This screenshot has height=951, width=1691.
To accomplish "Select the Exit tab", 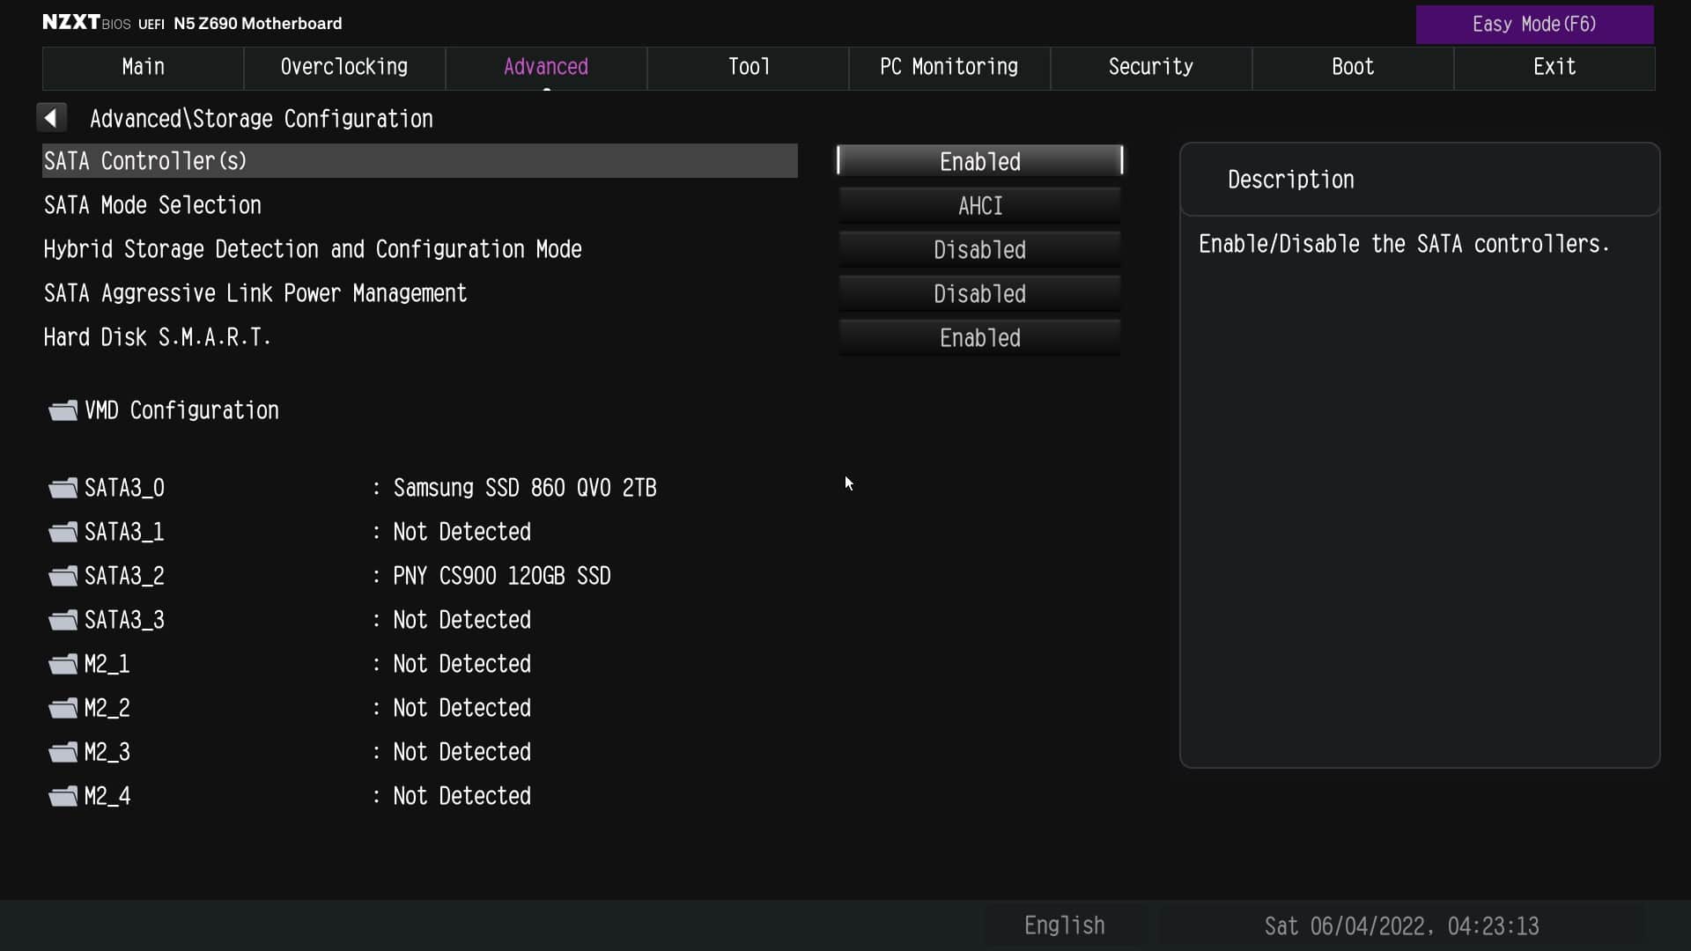I will tap(1554, 68).
